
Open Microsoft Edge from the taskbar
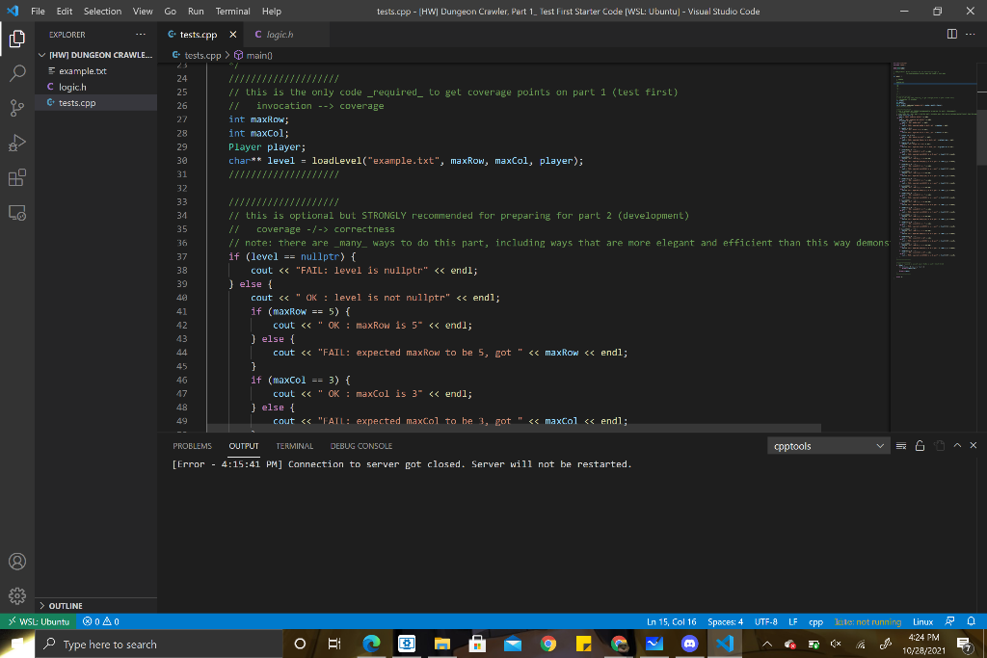click(371, 644)
